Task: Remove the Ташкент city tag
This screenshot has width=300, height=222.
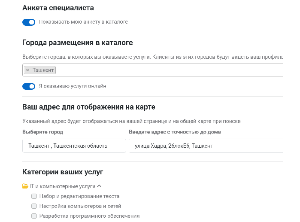Action: [x=27, y=70]
